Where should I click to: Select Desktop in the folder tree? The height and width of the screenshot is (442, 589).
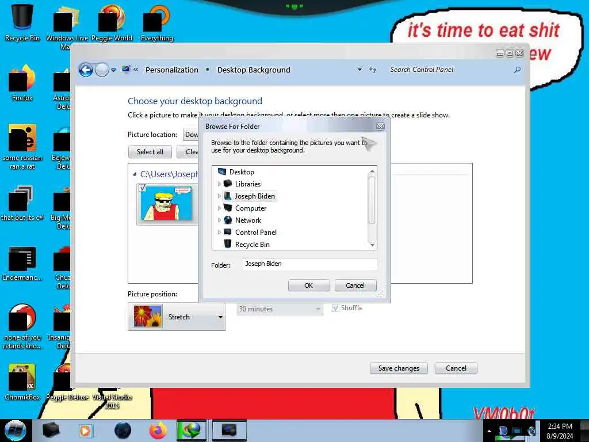pyautogui.click(x=242, y=172)
